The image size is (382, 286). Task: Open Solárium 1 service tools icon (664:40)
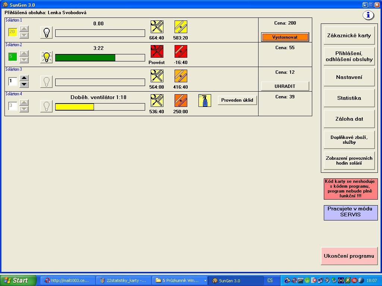coord(157,27)
